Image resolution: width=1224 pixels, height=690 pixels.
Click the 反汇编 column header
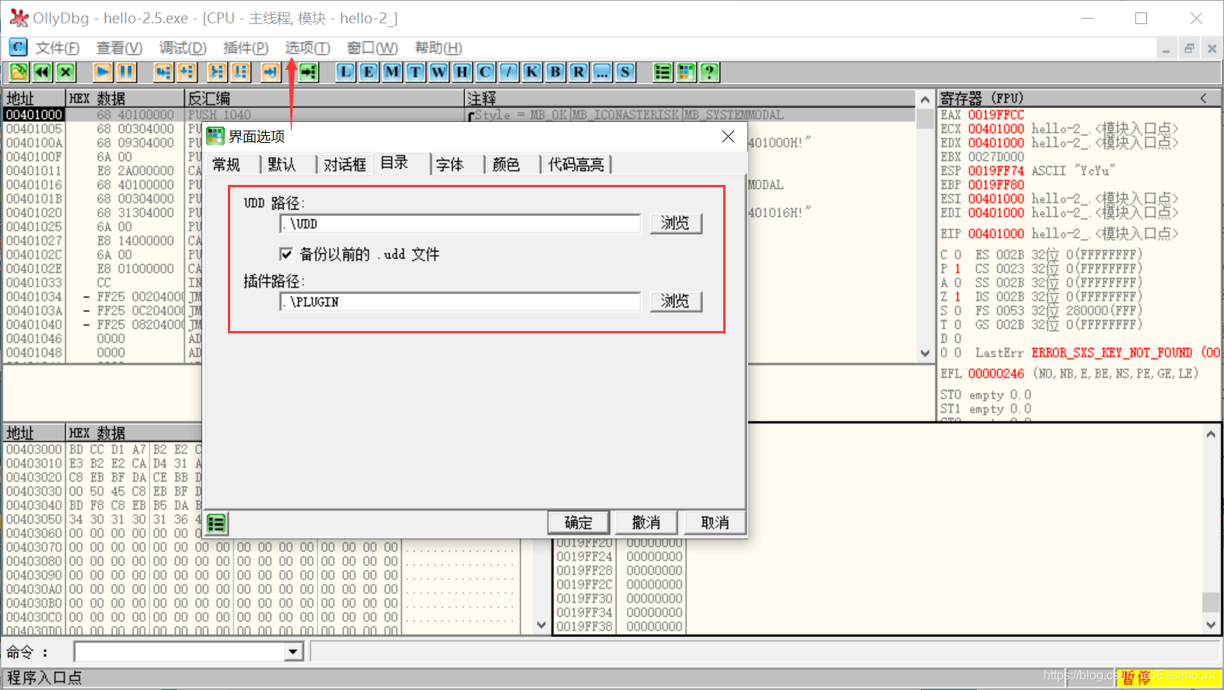click(x=324, y=98)
